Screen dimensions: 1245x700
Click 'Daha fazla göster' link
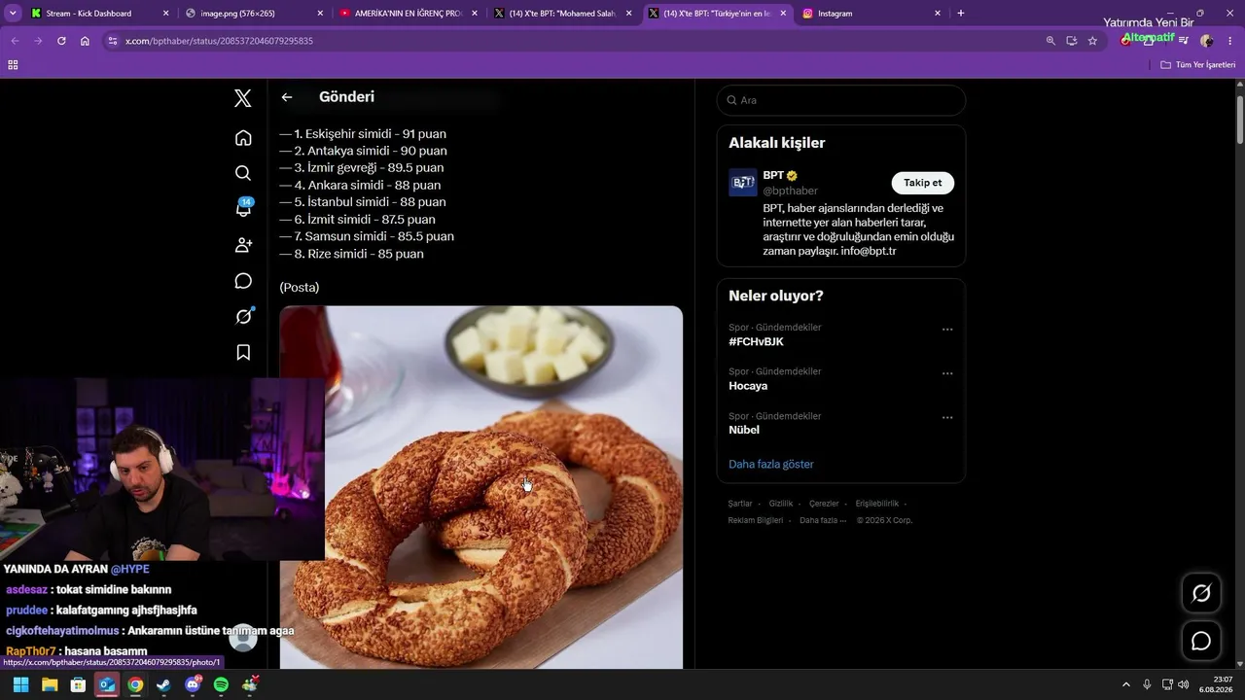tap(771, 464)
